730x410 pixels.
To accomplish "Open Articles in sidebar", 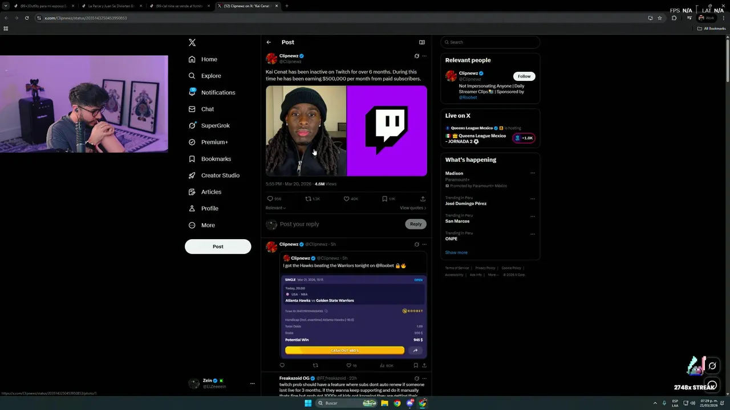I will point(205,192).
